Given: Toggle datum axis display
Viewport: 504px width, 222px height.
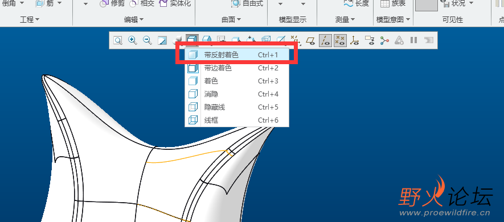Looking at the screenshot, I should [325, 40].
